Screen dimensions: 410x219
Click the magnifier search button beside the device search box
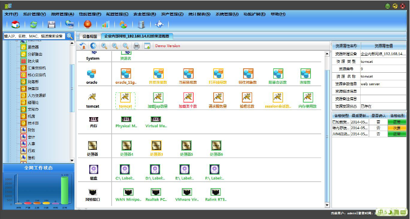click(x=70, y=35)
